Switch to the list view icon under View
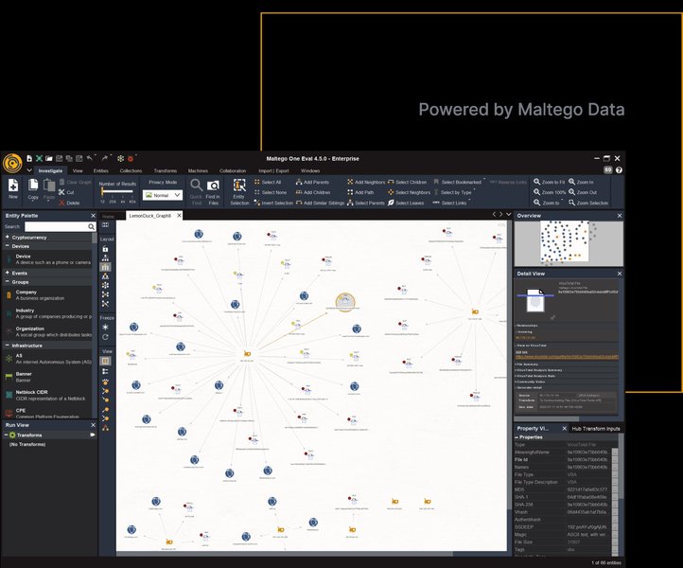683x568 pixels. click(105, 371)
